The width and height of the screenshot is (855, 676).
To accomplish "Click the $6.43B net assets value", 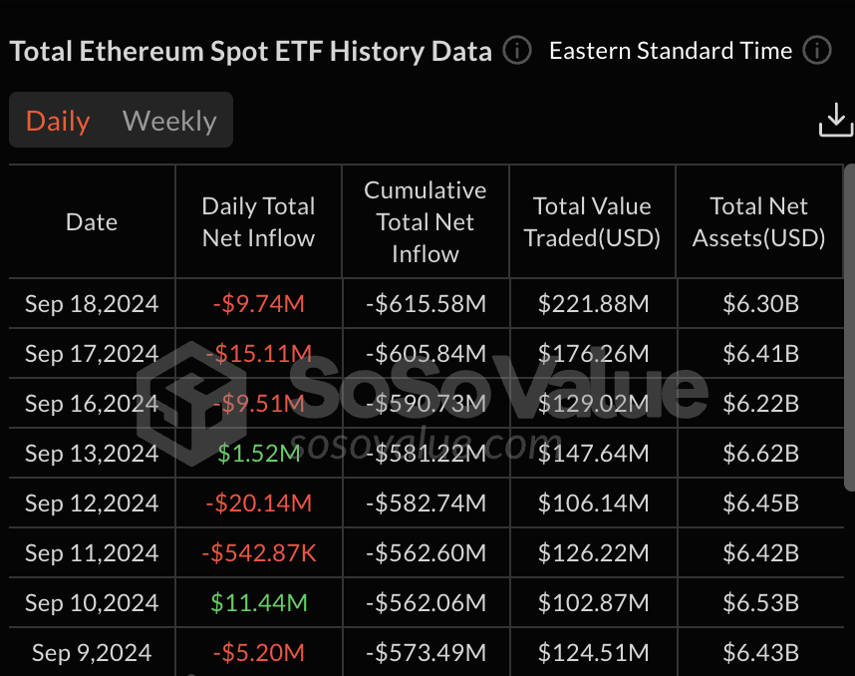I will (760, 653).
